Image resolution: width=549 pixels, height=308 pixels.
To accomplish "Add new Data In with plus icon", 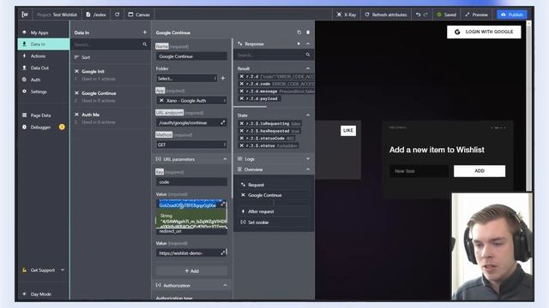I will 145,33.
